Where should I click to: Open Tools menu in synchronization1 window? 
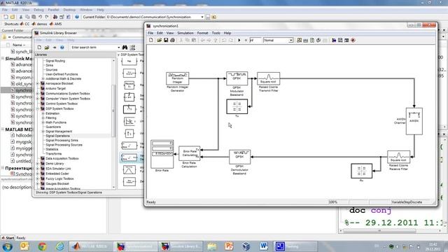[216, 33]
